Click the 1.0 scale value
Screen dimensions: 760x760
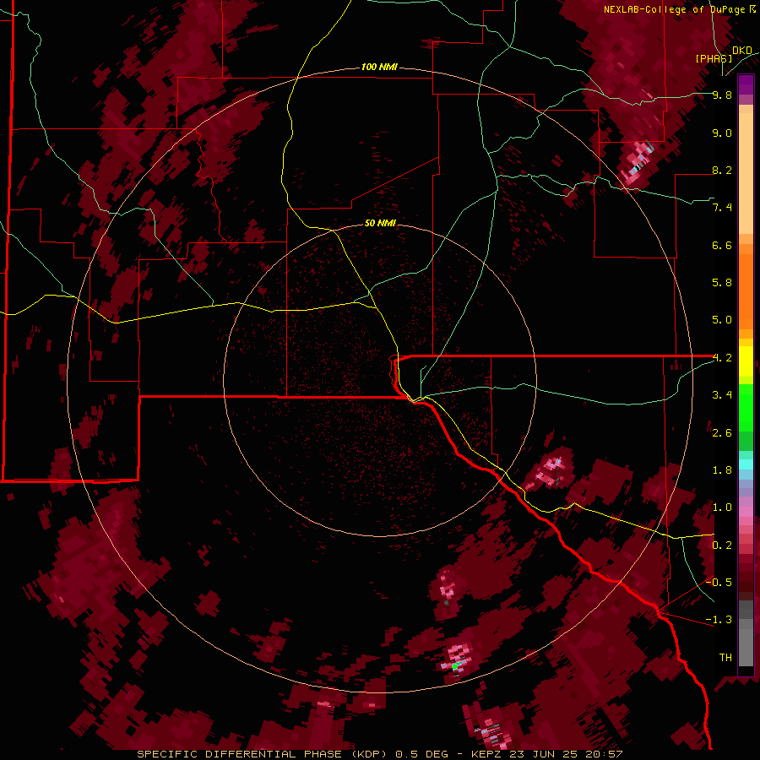[722, 508]
